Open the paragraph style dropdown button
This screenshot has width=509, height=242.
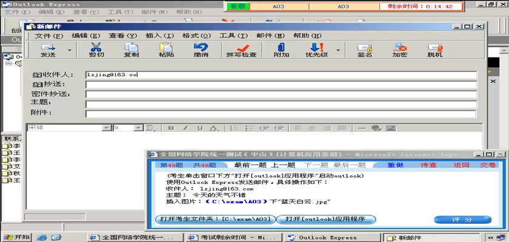[x=151, y=128]
